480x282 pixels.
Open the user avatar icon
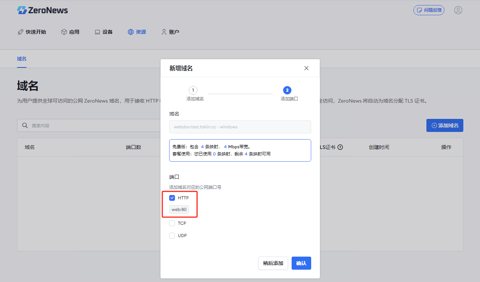tap(458, 10)
